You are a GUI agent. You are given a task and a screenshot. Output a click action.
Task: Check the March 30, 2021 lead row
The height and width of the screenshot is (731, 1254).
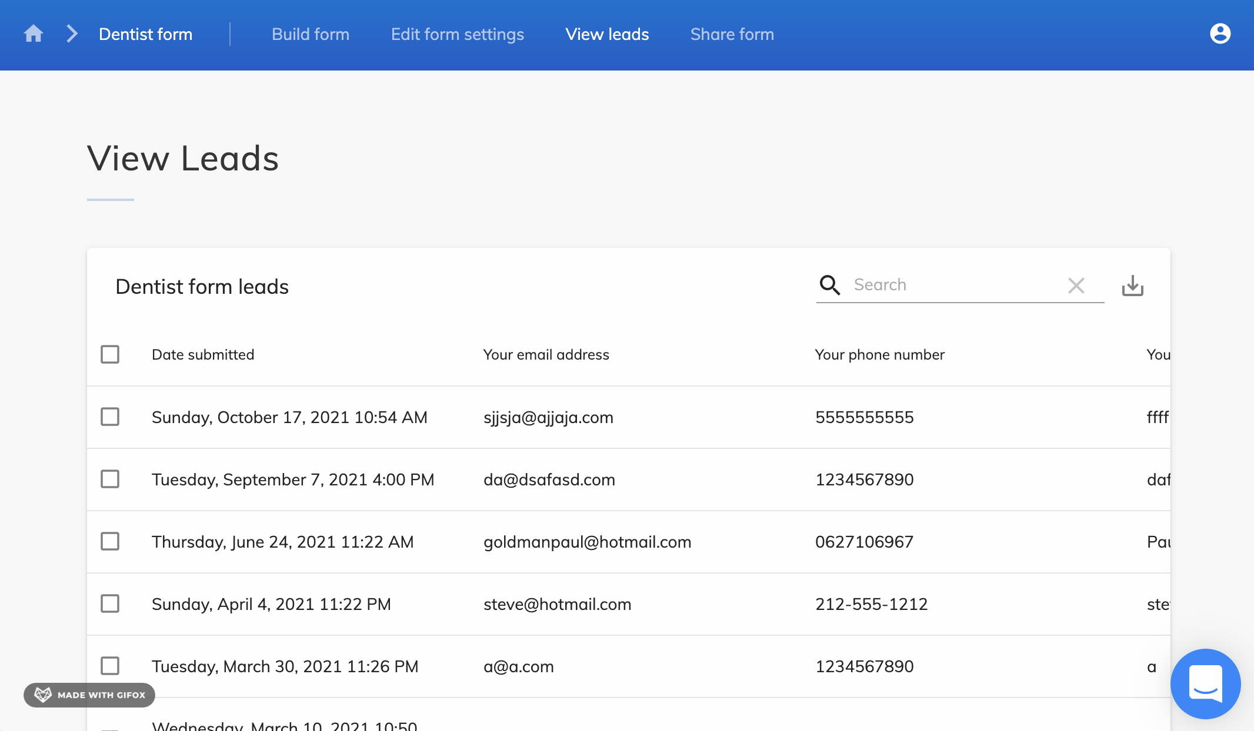click(x=110, y=666)
